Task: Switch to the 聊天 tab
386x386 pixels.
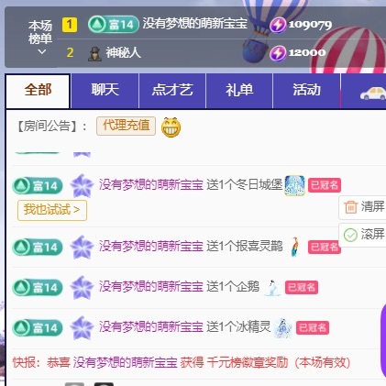Action: (105, 91)
